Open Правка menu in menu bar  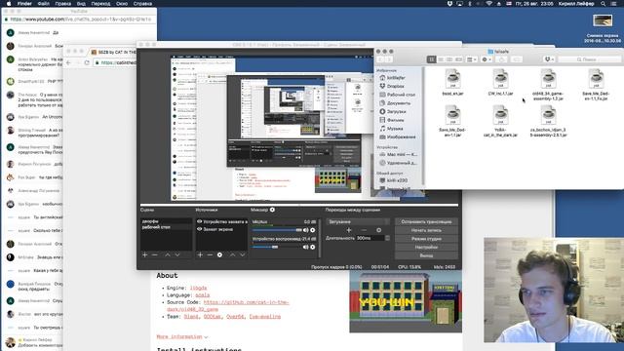[62, 4]
